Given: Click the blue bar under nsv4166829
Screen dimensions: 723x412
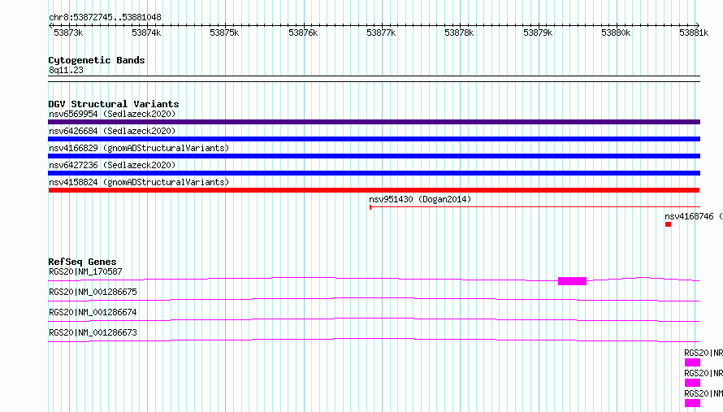Looking at the screenshot, I should 374,156.
